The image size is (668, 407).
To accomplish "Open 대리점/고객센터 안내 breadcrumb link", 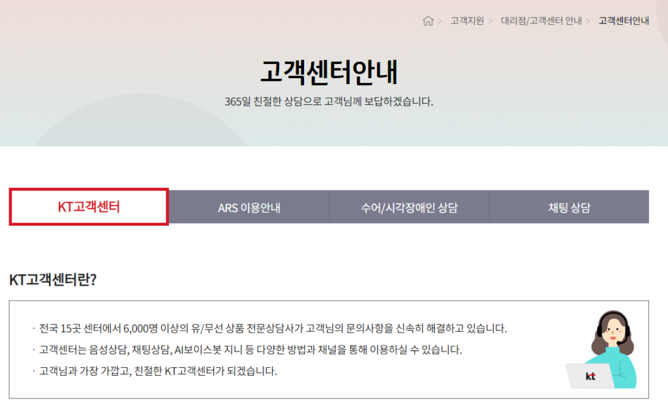I will pyautogui.click(x=541, y=20).
